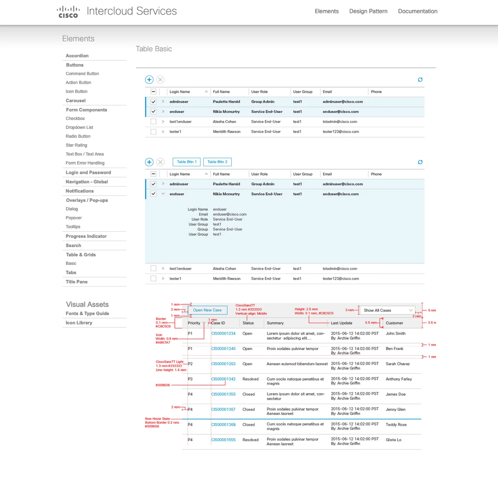The width and height of the screenshot is (498, 487).
Task: Click the remove icon beside Table Bttn 1
Action: [x=160, y=162]
